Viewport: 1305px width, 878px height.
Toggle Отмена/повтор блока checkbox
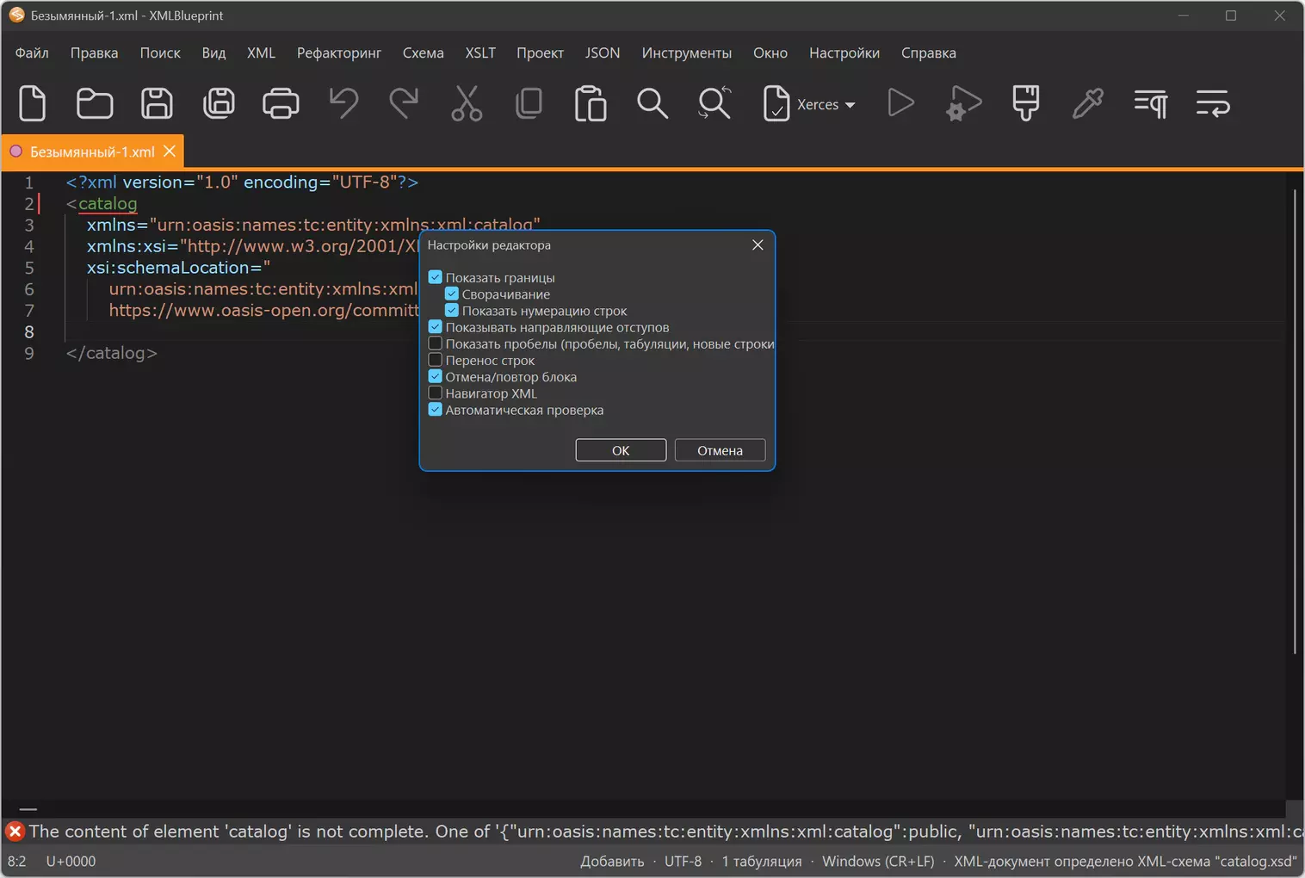click(x=436, y=377)
